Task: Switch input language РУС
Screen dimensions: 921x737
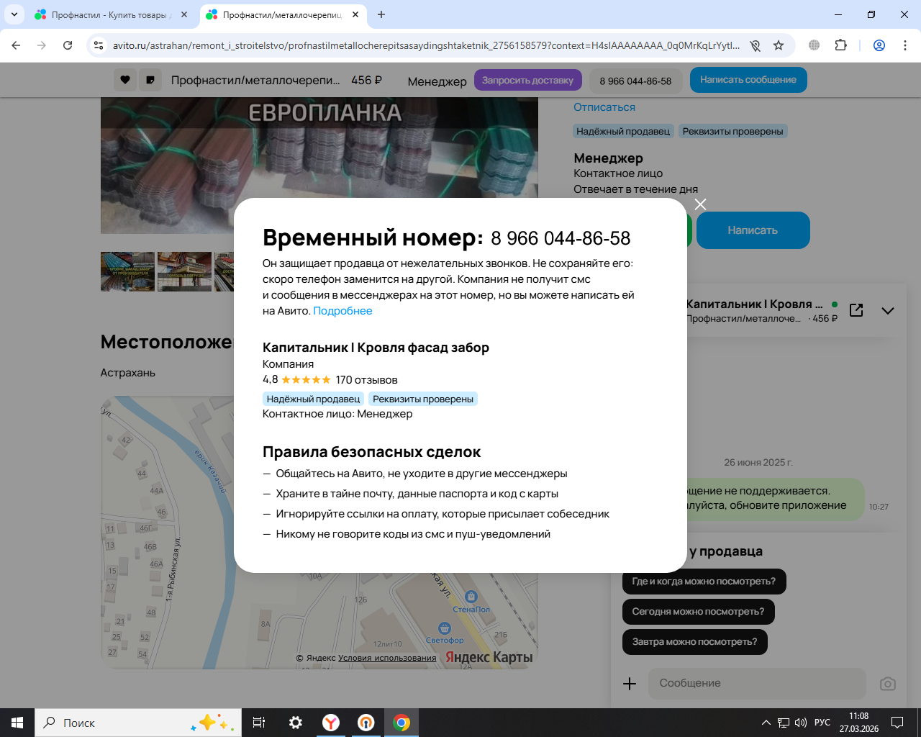Action: (822, 723)
